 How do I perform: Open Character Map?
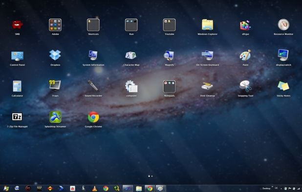(131, 56)
